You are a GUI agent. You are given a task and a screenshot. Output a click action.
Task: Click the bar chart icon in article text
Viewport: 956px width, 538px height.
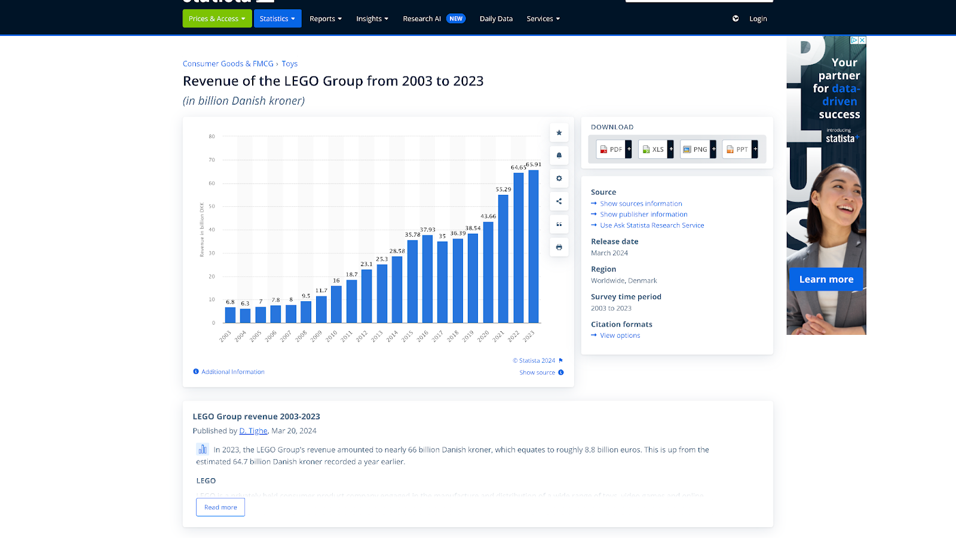(x=203, y=449)
